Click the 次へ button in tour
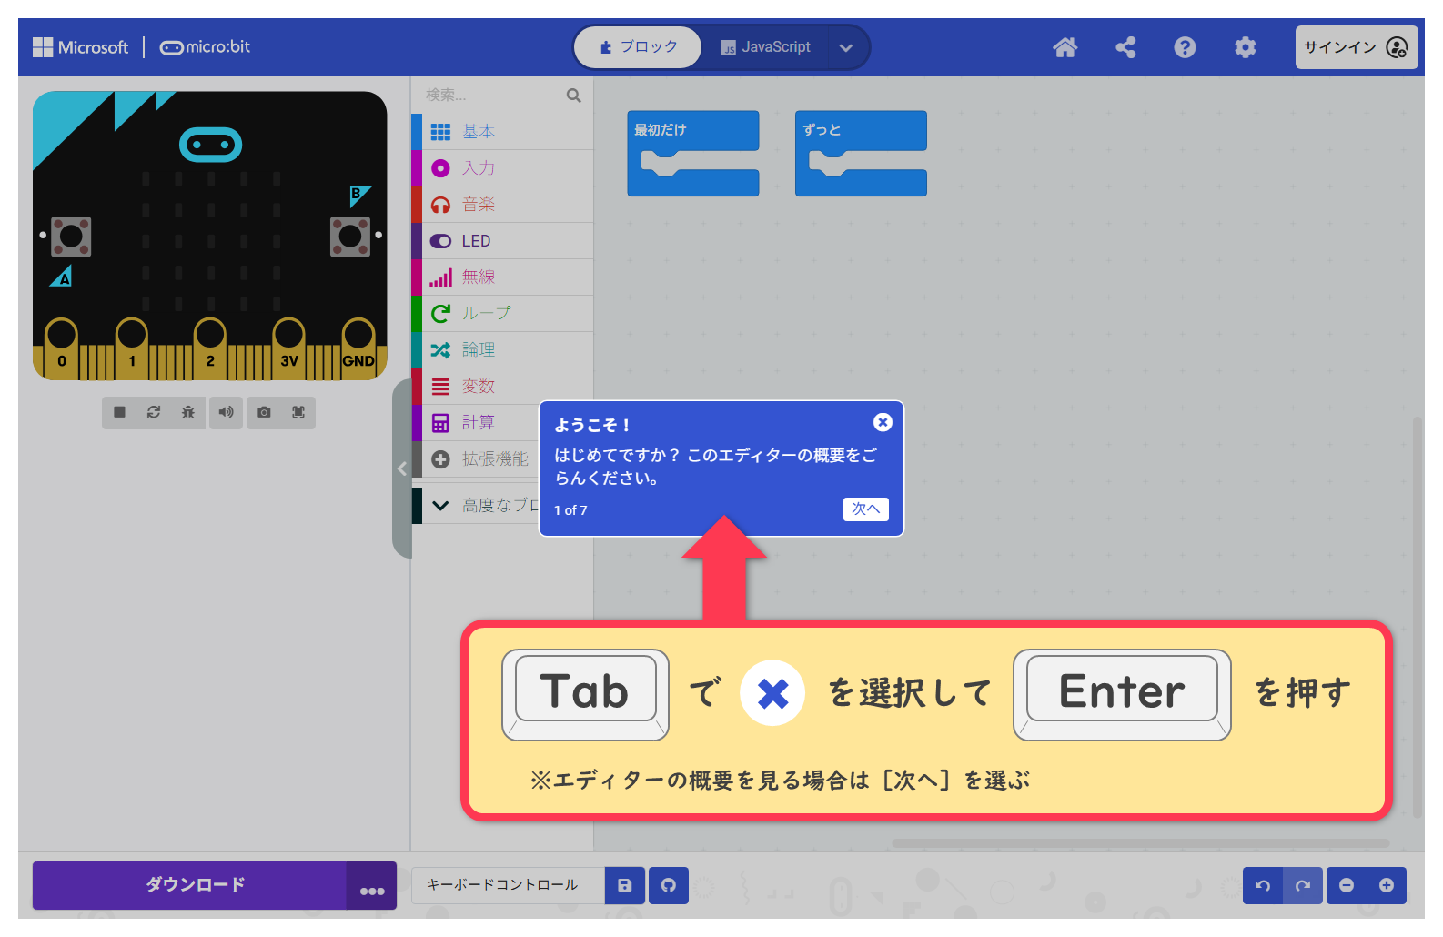This screenshot has height=937, width=1443. coord(866,509)
